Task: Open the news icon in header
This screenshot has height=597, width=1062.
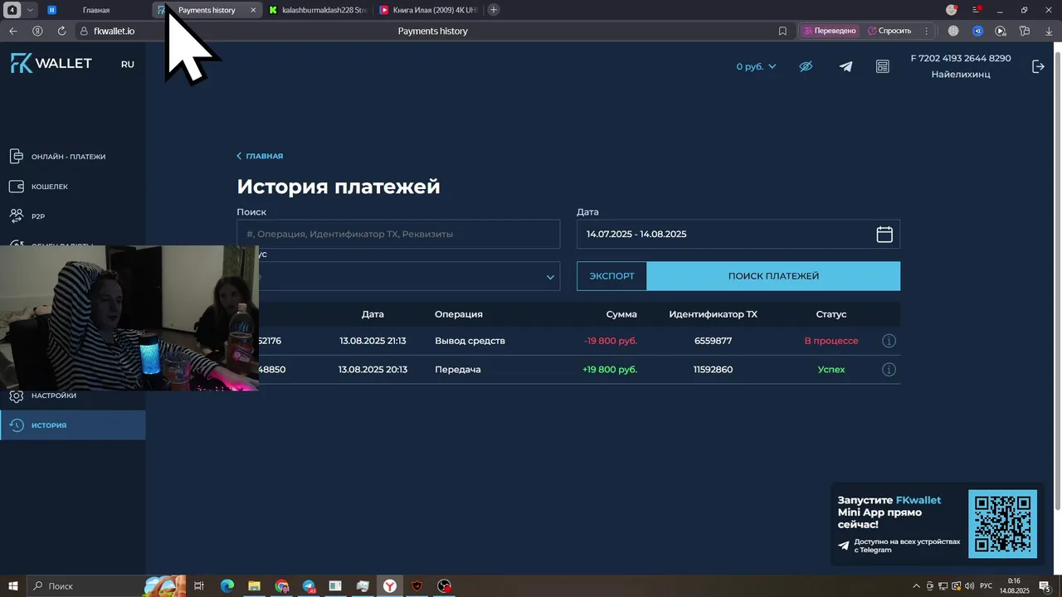Action: point(883,66)
